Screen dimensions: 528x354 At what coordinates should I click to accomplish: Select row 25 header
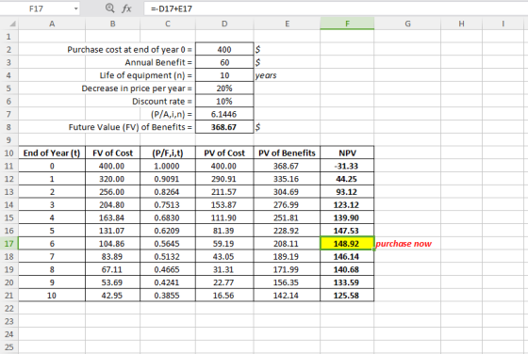8,347
